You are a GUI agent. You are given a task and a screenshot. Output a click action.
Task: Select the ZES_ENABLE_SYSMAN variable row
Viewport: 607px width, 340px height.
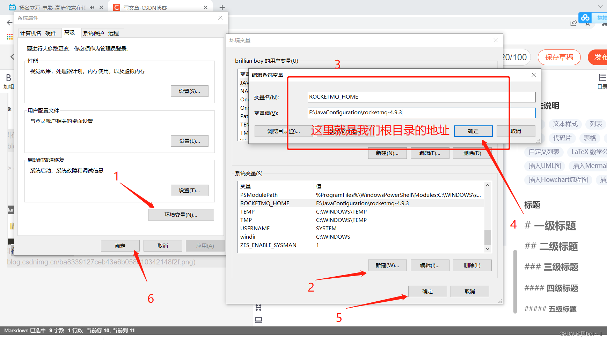[x=361, y=245]
